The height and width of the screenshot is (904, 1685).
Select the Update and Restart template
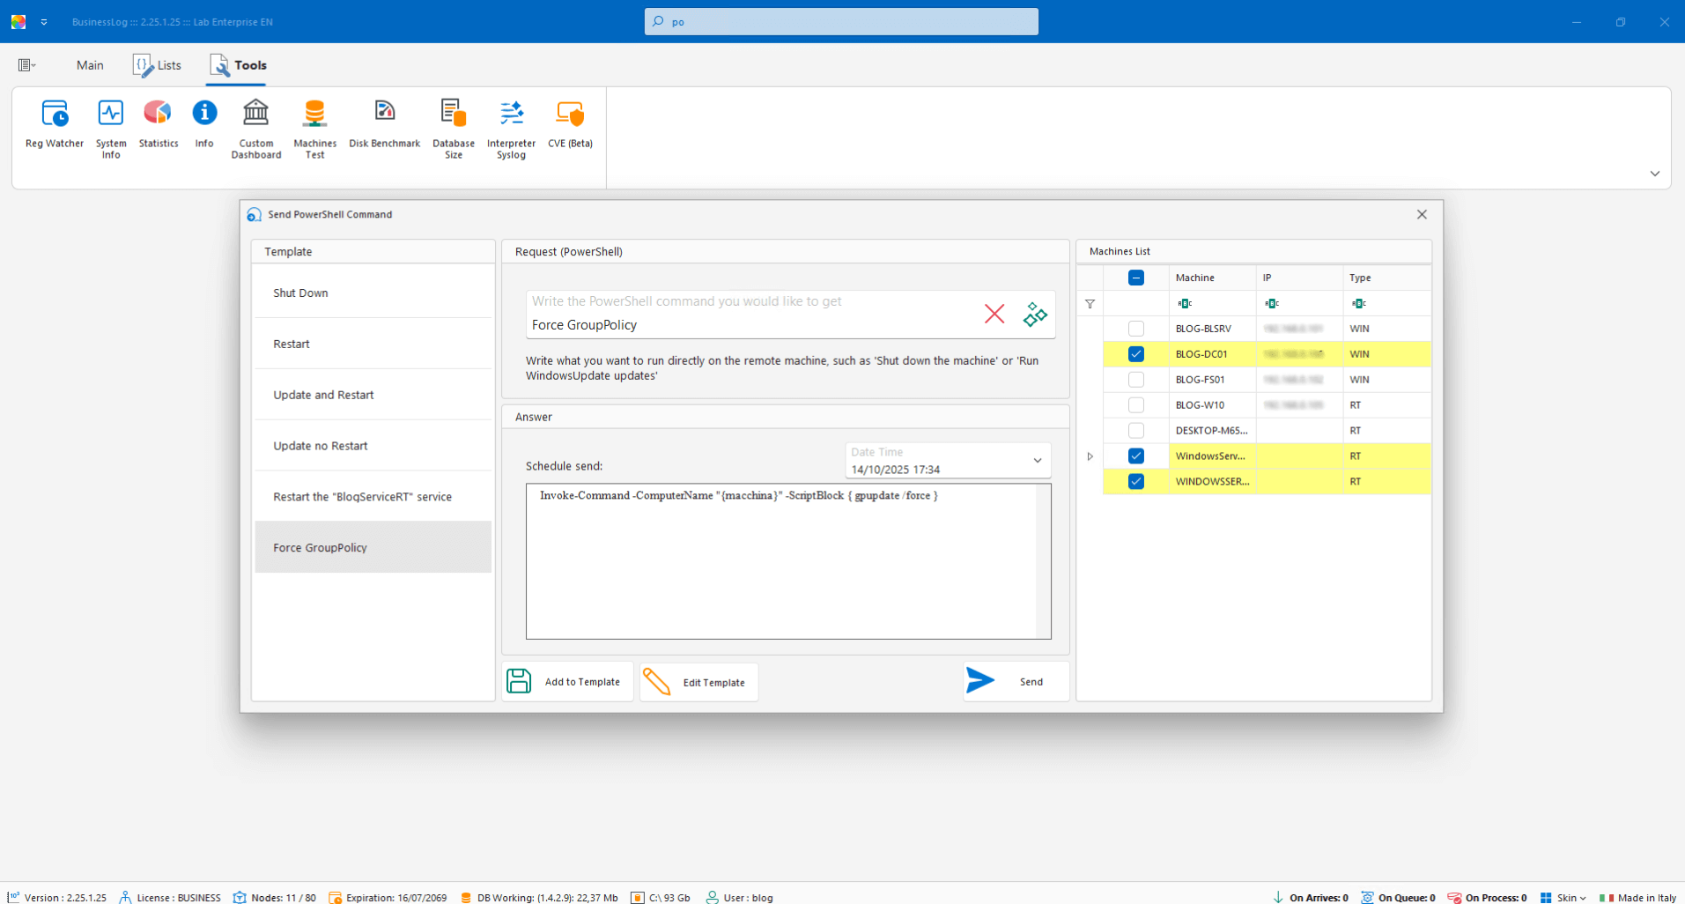point(323,395)
